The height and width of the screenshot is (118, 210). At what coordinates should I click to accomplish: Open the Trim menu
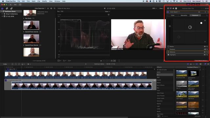28,1
